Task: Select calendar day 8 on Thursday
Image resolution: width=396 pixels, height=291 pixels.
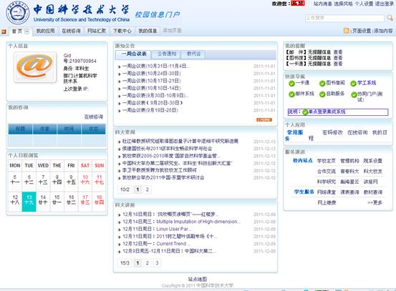Action: click(57, 179)
